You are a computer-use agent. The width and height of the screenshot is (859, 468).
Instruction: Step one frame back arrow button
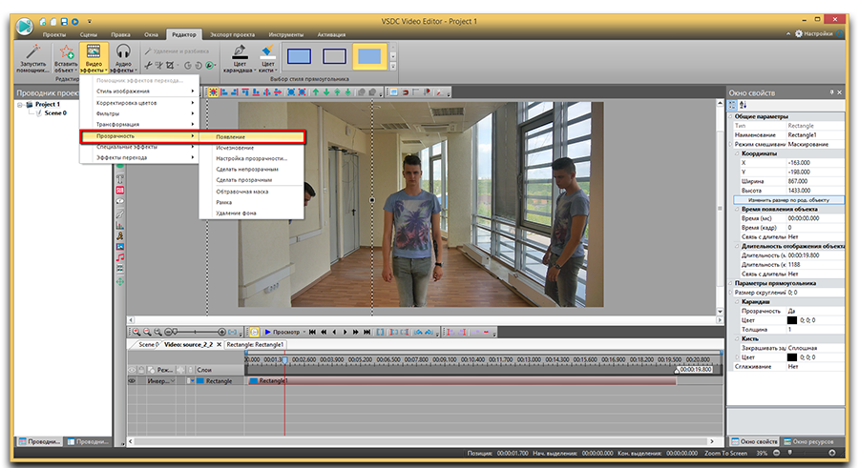(334, 332)
